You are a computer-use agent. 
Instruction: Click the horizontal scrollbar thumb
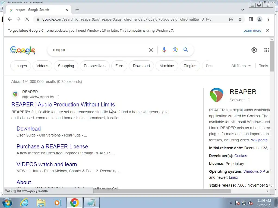162,191
